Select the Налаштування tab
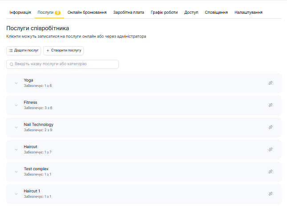Image resolution: width=287 pixels, height=223 pixels. (x=248, y=12)
